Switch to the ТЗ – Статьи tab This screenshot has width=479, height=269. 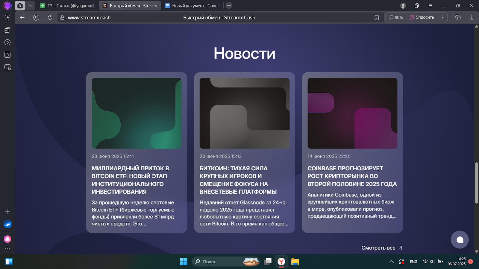[68, 6]
